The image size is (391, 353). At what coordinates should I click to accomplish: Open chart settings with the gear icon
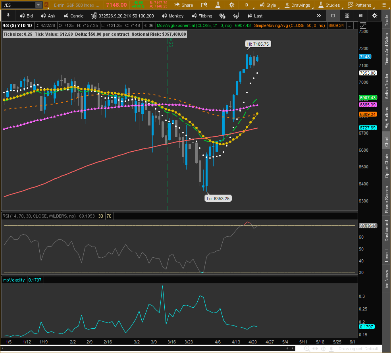(x=374, y=16)
